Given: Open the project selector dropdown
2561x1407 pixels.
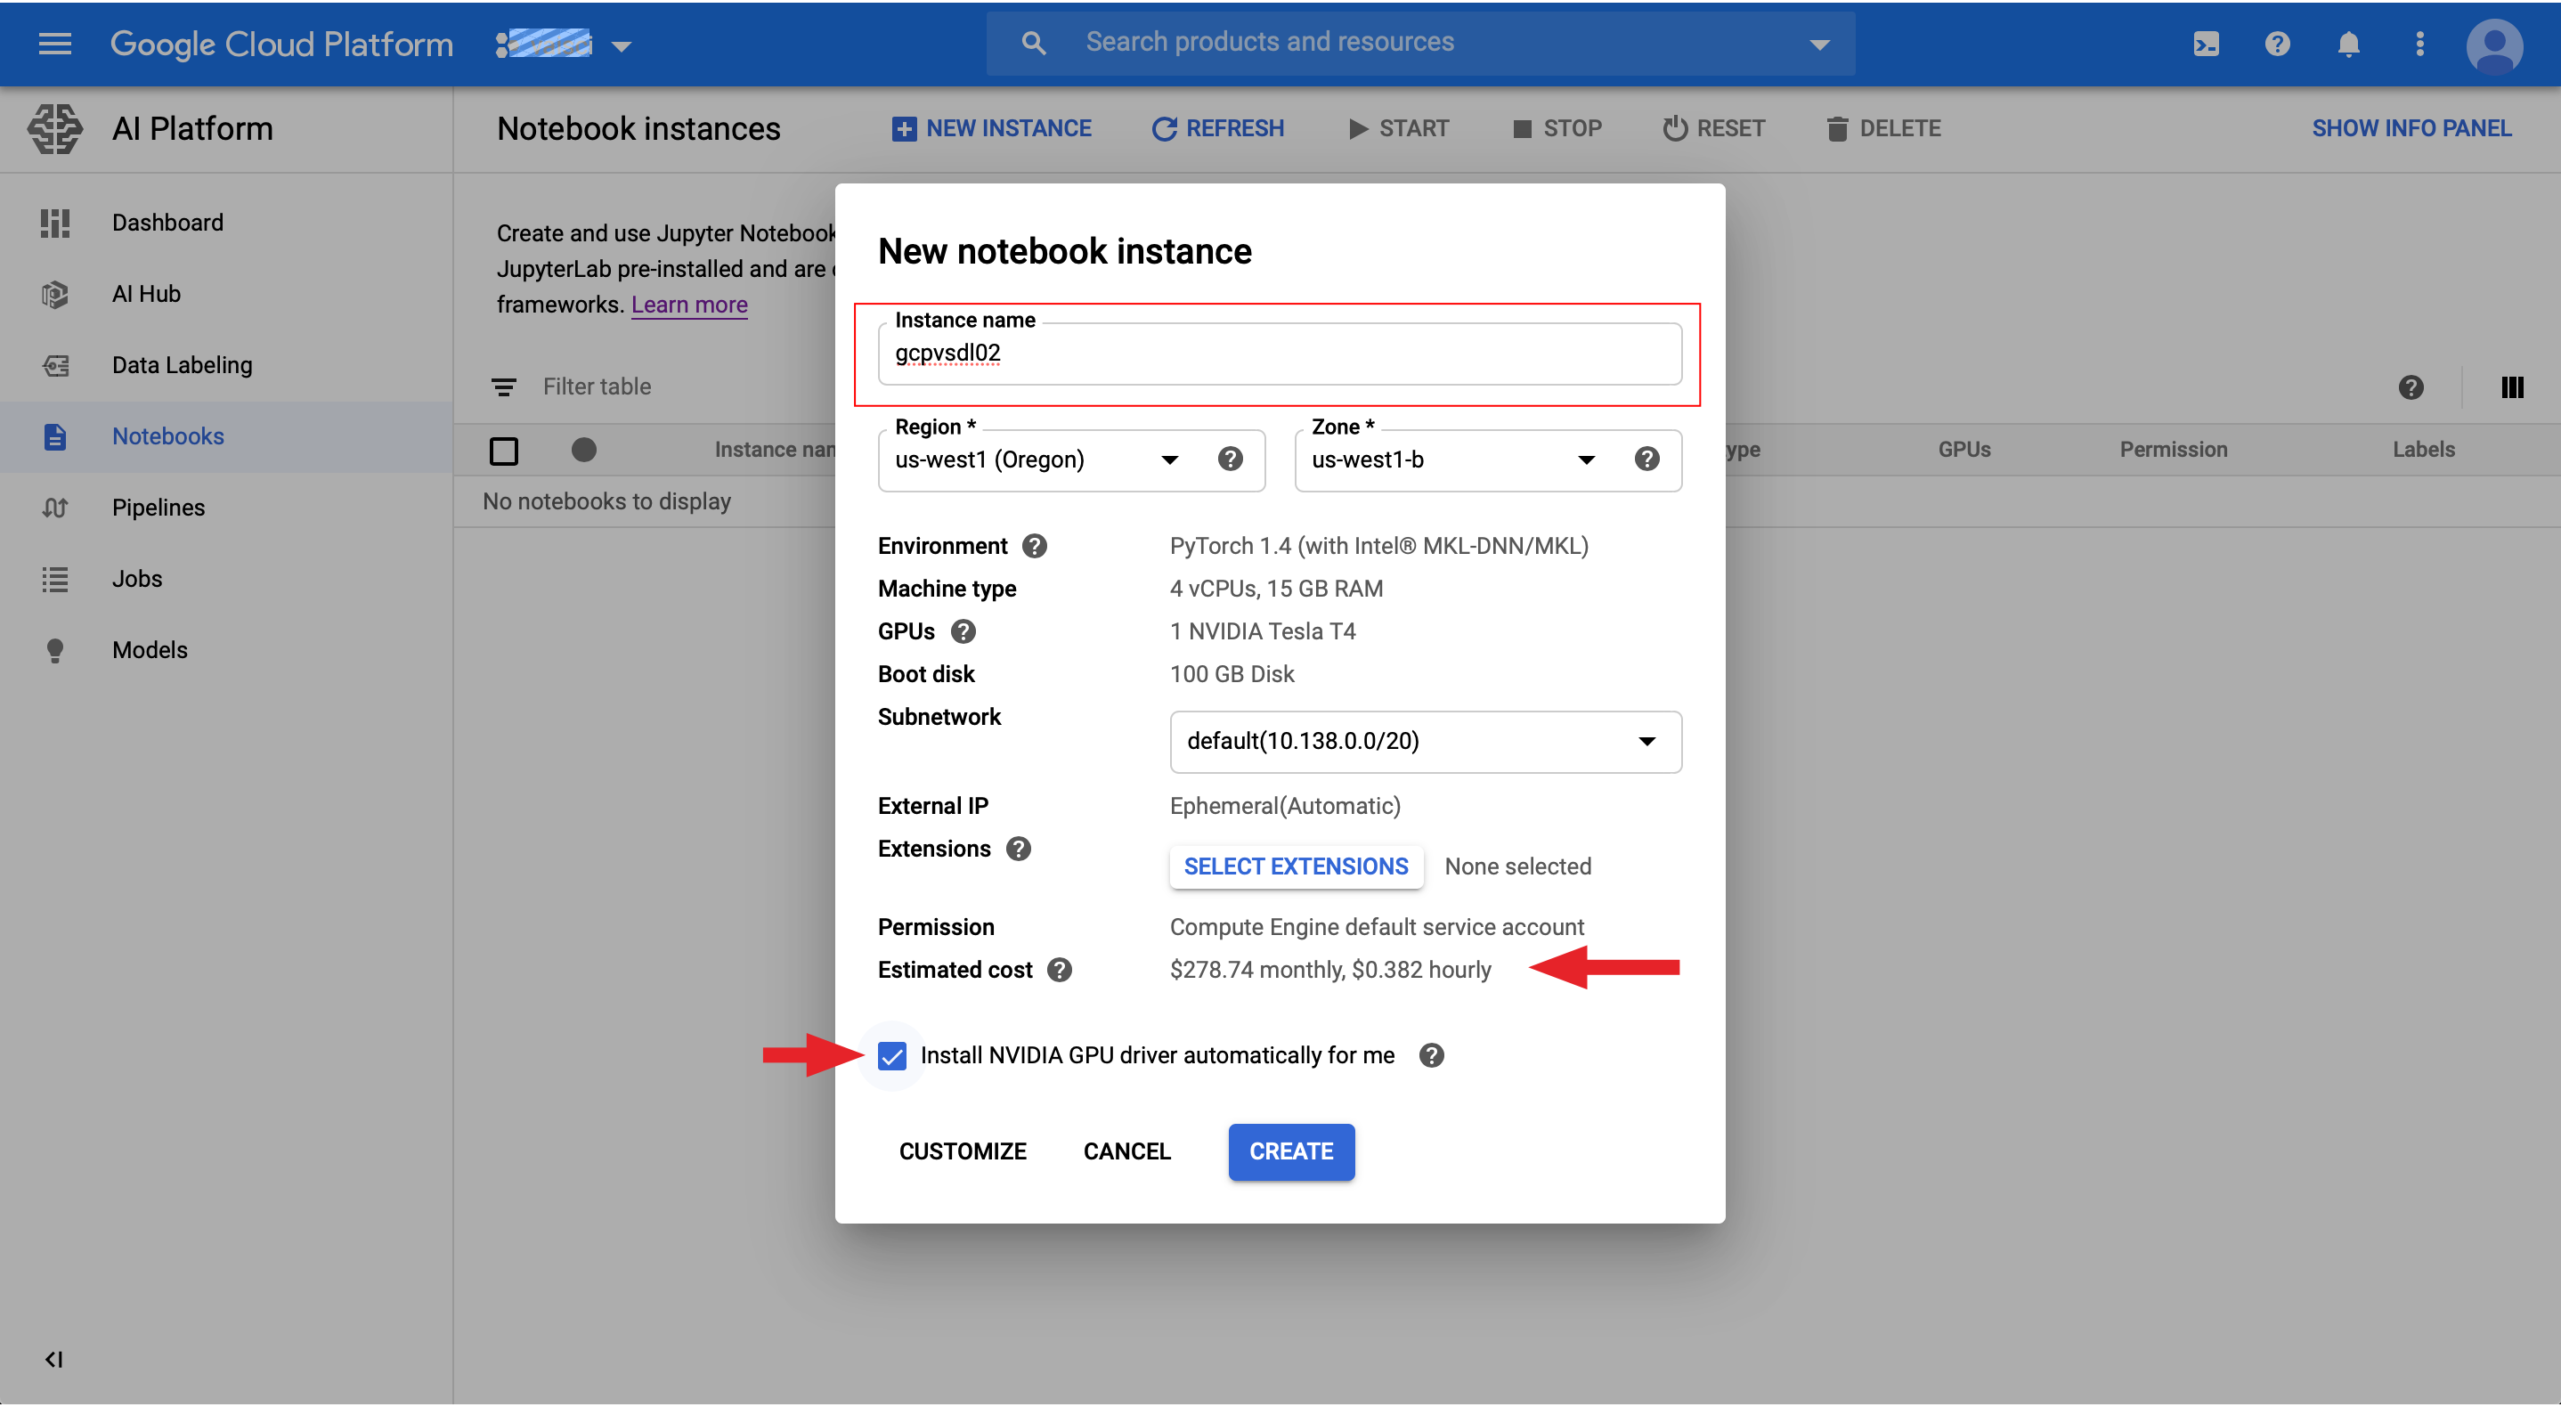Looking at the screenshot, I should (565, 45).
